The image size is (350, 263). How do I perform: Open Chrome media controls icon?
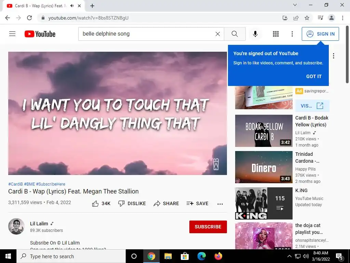point(320,18)
